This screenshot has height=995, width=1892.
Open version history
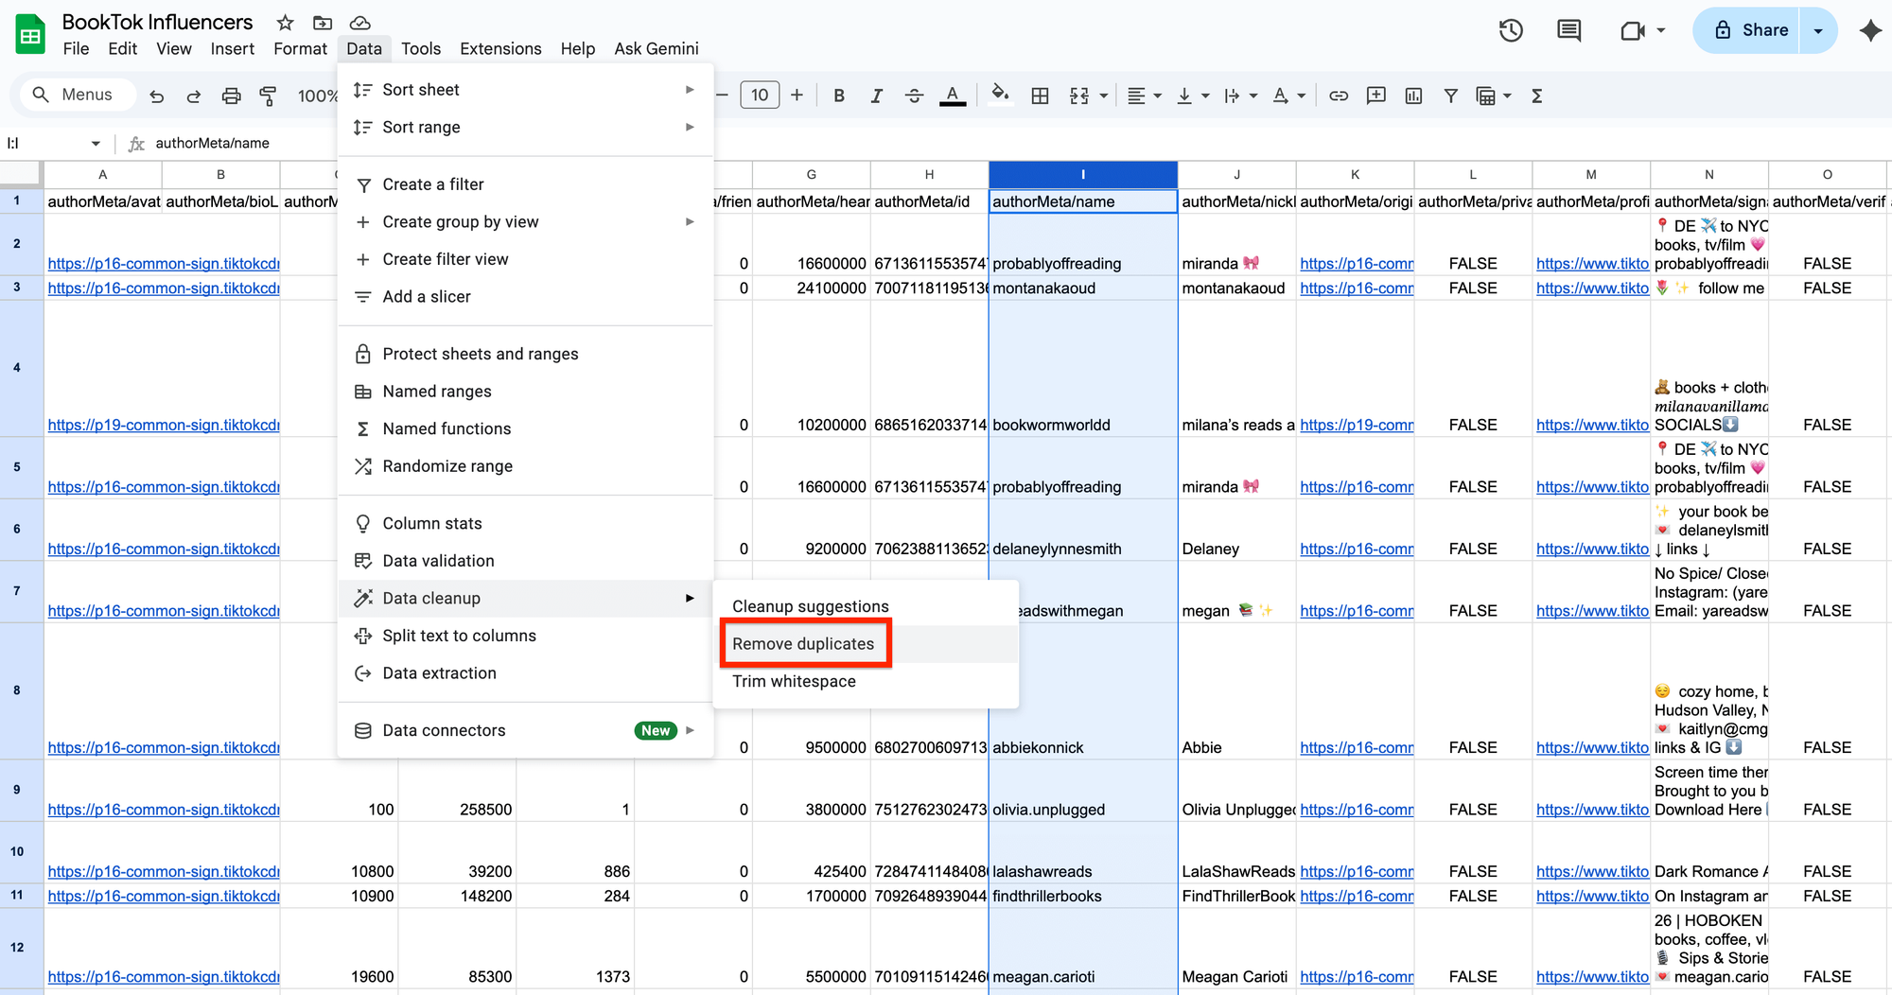coord(1511,30)
